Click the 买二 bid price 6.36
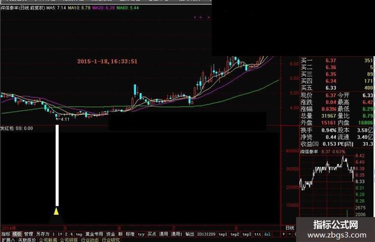Screen dimensions: 375x242 [x=331, y=68]
